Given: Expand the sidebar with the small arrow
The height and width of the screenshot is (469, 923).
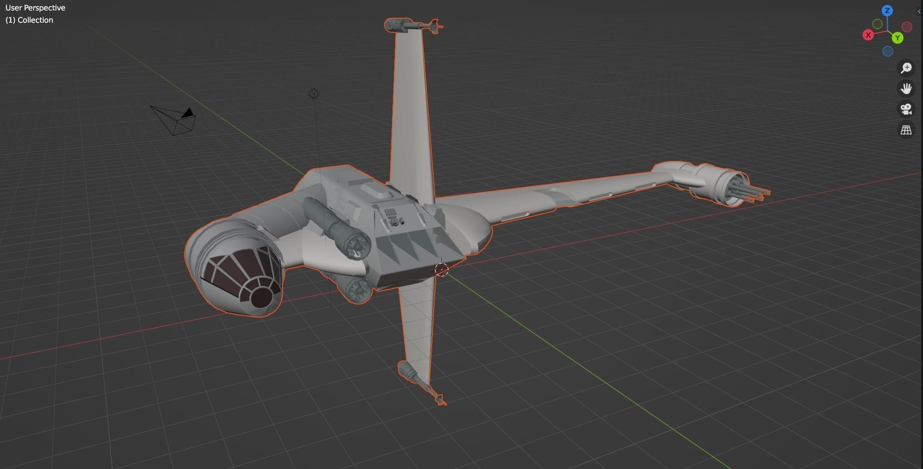Looking at the screenshot, I should tap(919, 11).
